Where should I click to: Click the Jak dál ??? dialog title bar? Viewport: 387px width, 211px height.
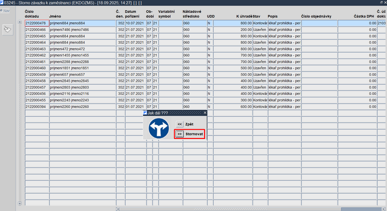[x=175, y=113]
